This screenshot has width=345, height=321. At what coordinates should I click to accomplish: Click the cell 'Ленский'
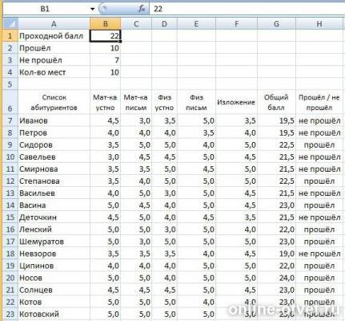click(x=54, y=230)
